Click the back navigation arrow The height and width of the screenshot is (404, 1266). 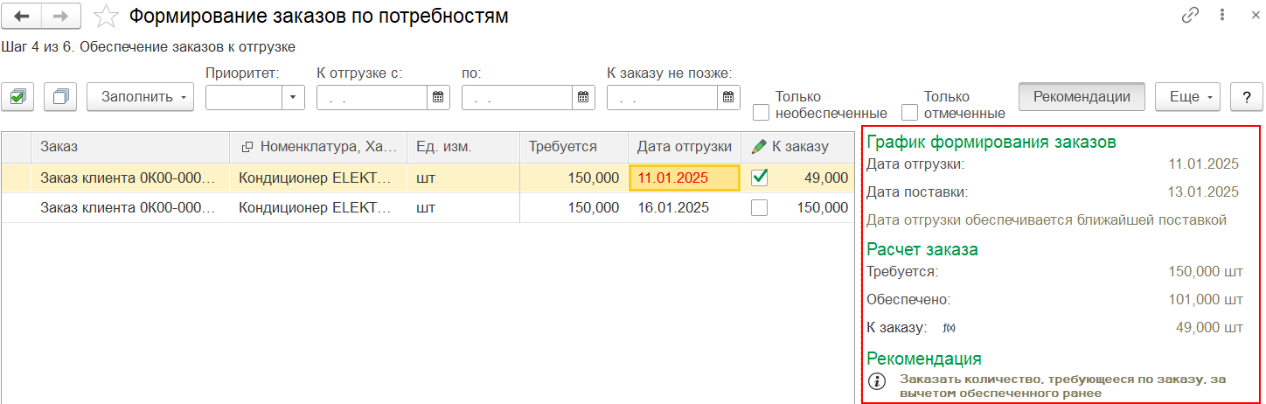[23, 17]
